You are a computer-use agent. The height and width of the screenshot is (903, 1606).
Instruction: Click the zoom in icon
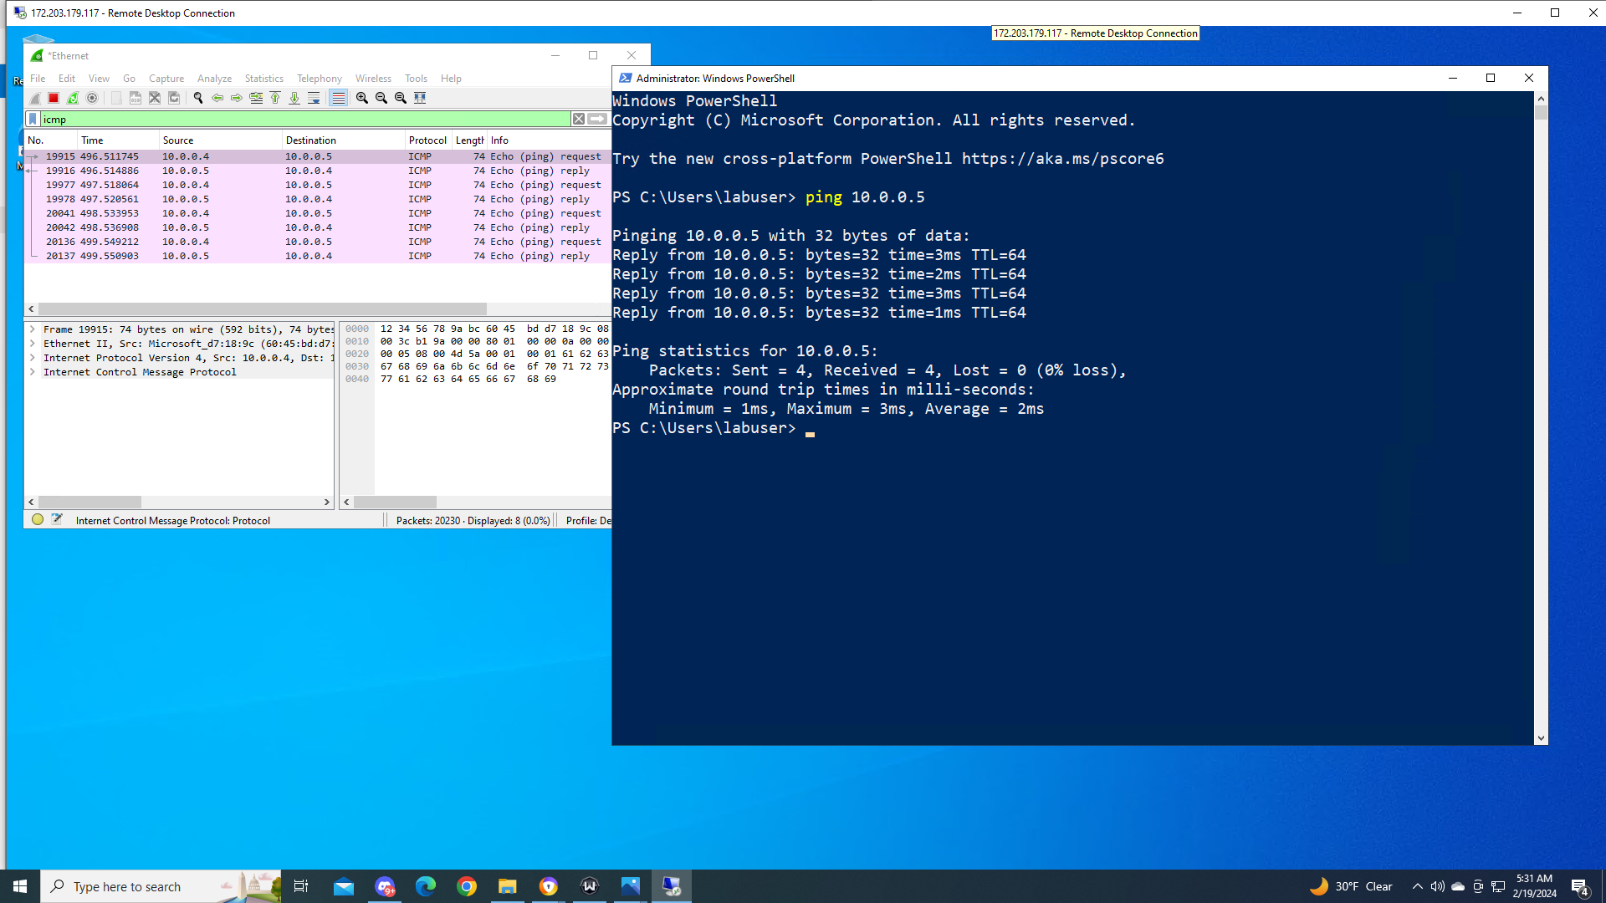tap(362, 98)
